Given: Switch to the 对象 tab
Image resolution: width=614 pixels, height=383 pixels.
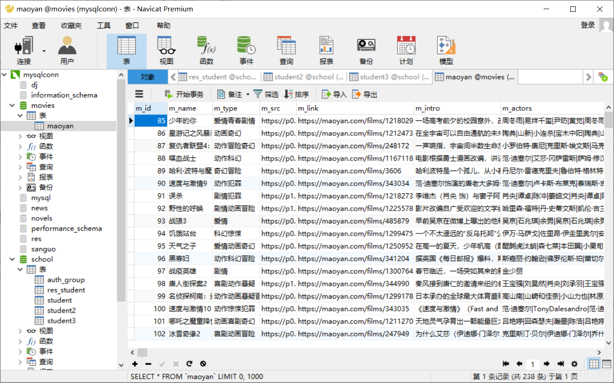Looking at the screenshot, I should click(147, 77).
